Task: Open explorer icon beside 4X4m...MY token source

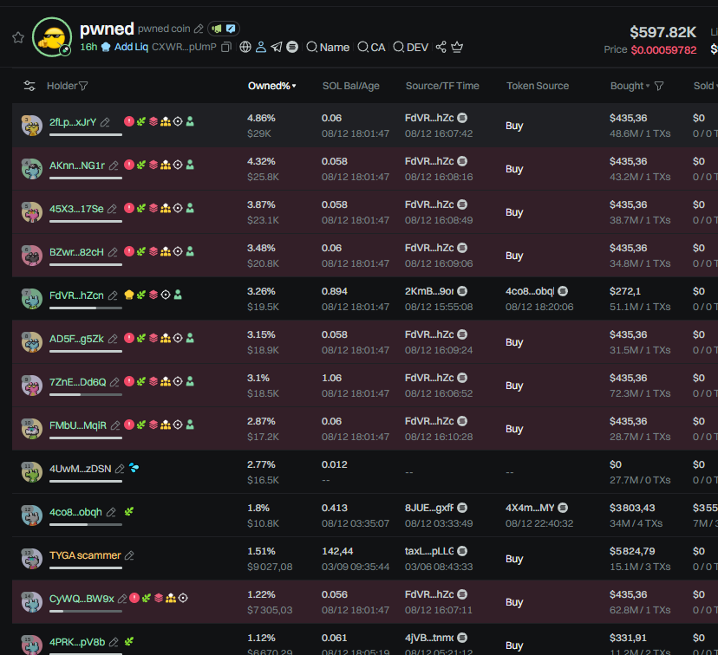Action: [x=564, y=508]
